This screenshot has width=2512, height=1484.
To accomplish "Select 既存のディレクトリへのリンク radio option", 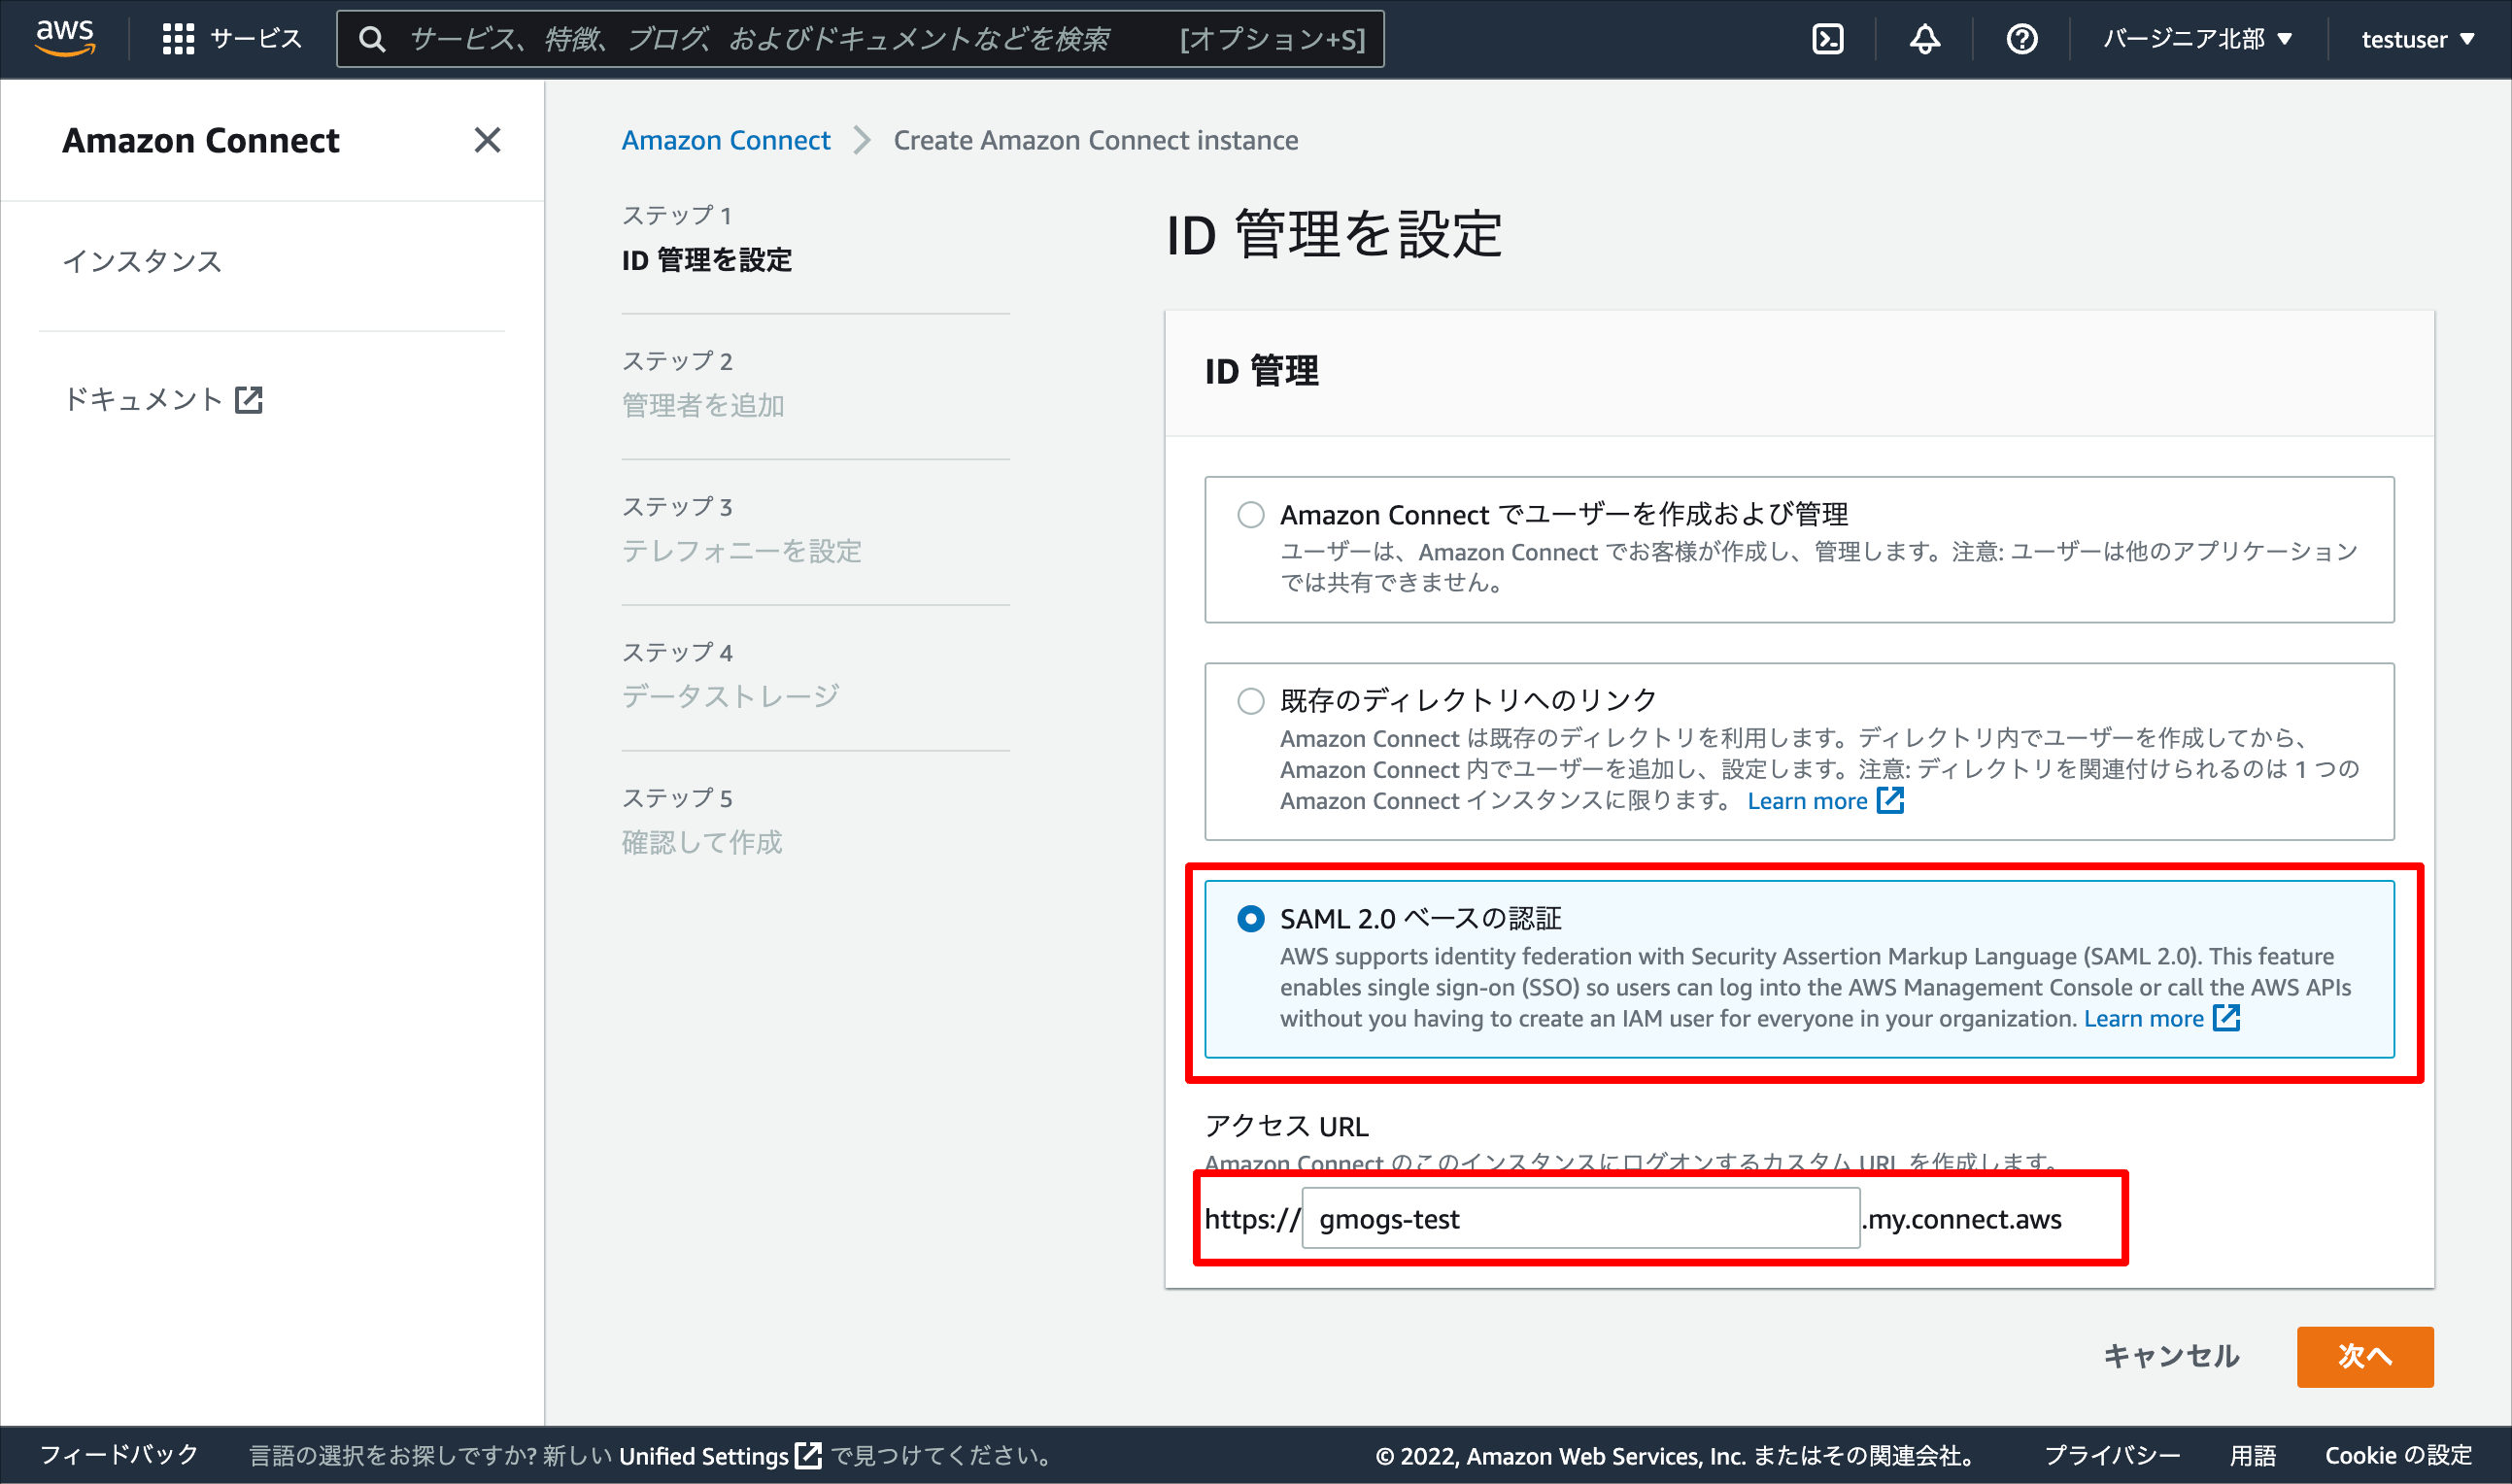I will click(1251, 700).
